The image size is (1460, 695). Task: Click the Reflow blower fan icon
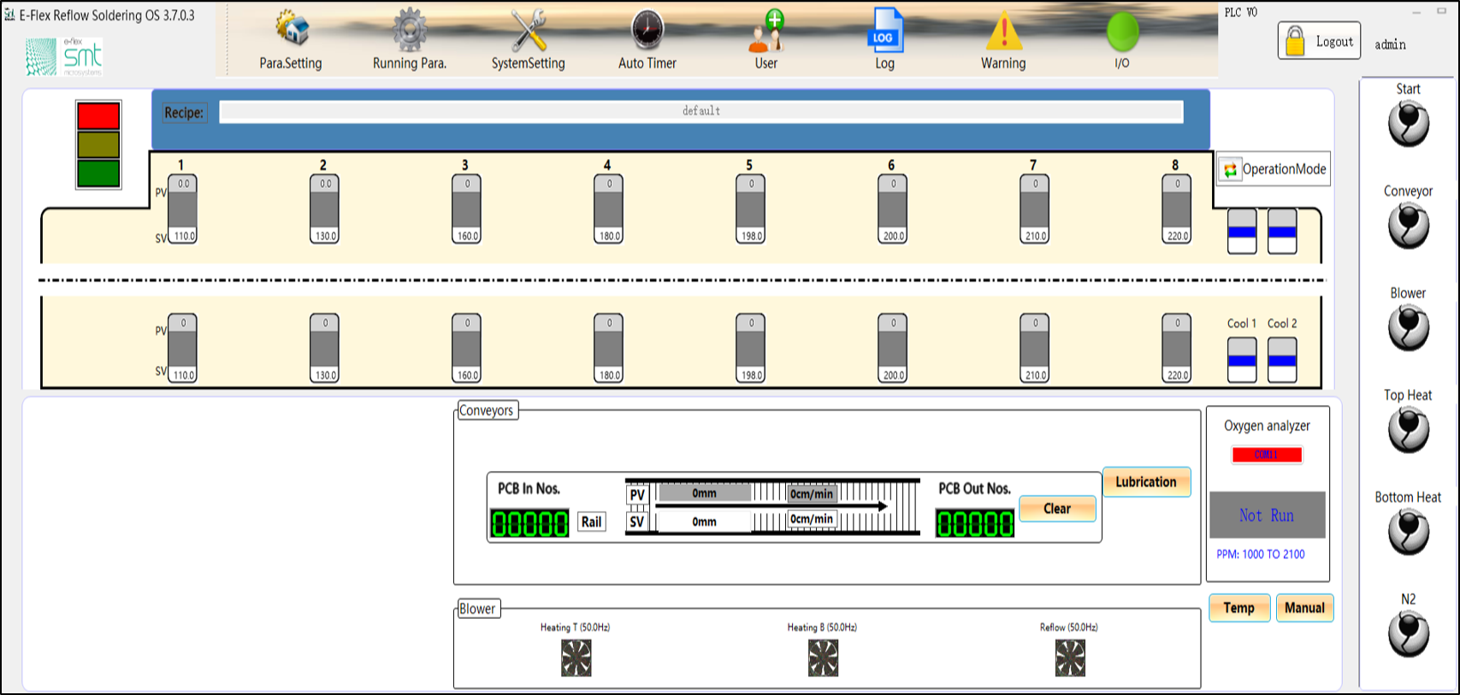click(1070, 658)
